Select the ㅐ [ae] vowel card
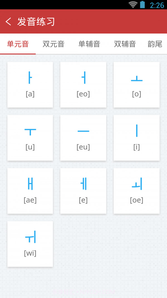The image size is (167, 298). coord(30,191)
